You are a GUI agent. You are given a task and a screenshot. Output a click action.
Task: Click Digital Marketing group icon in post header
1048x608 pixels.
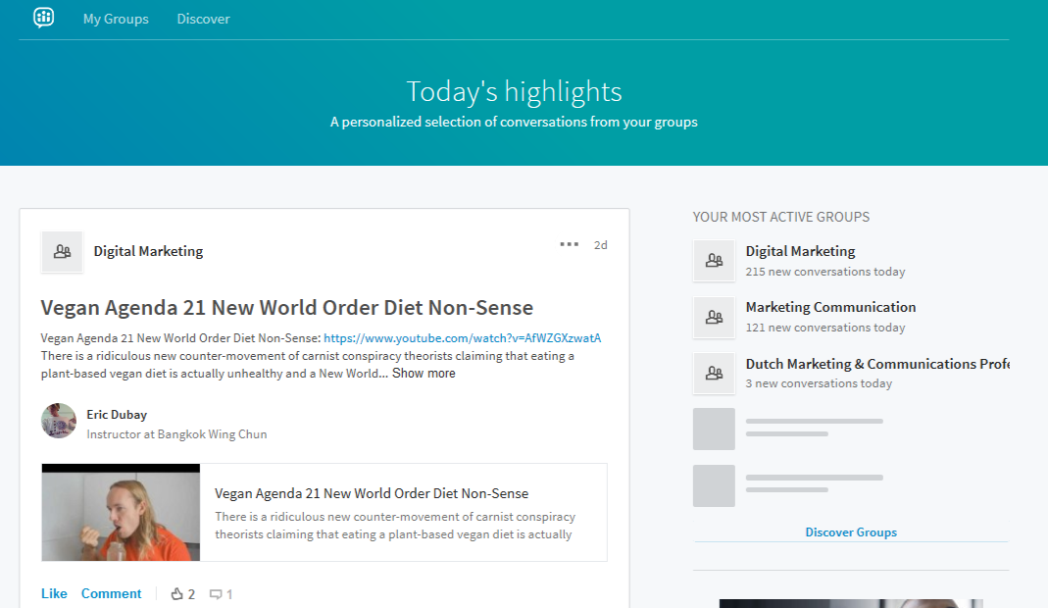[62, 252]
